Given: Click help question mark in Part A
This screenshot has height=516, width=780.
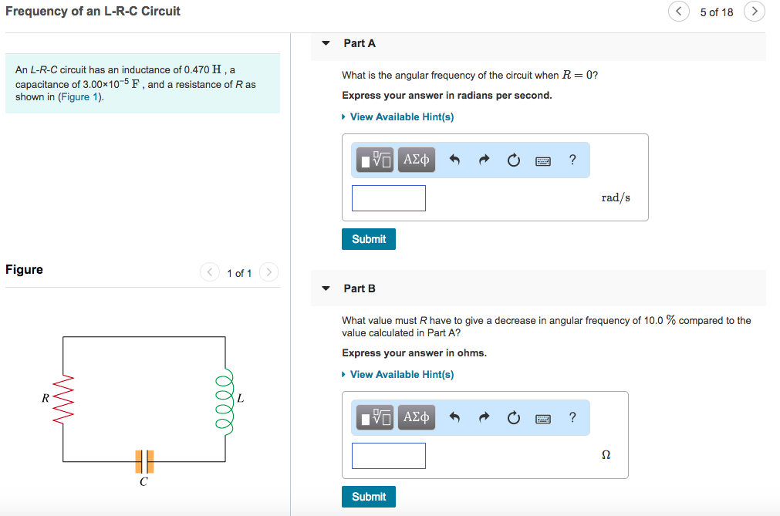Looking at the screenshot, I should click(x=572, y=160).
